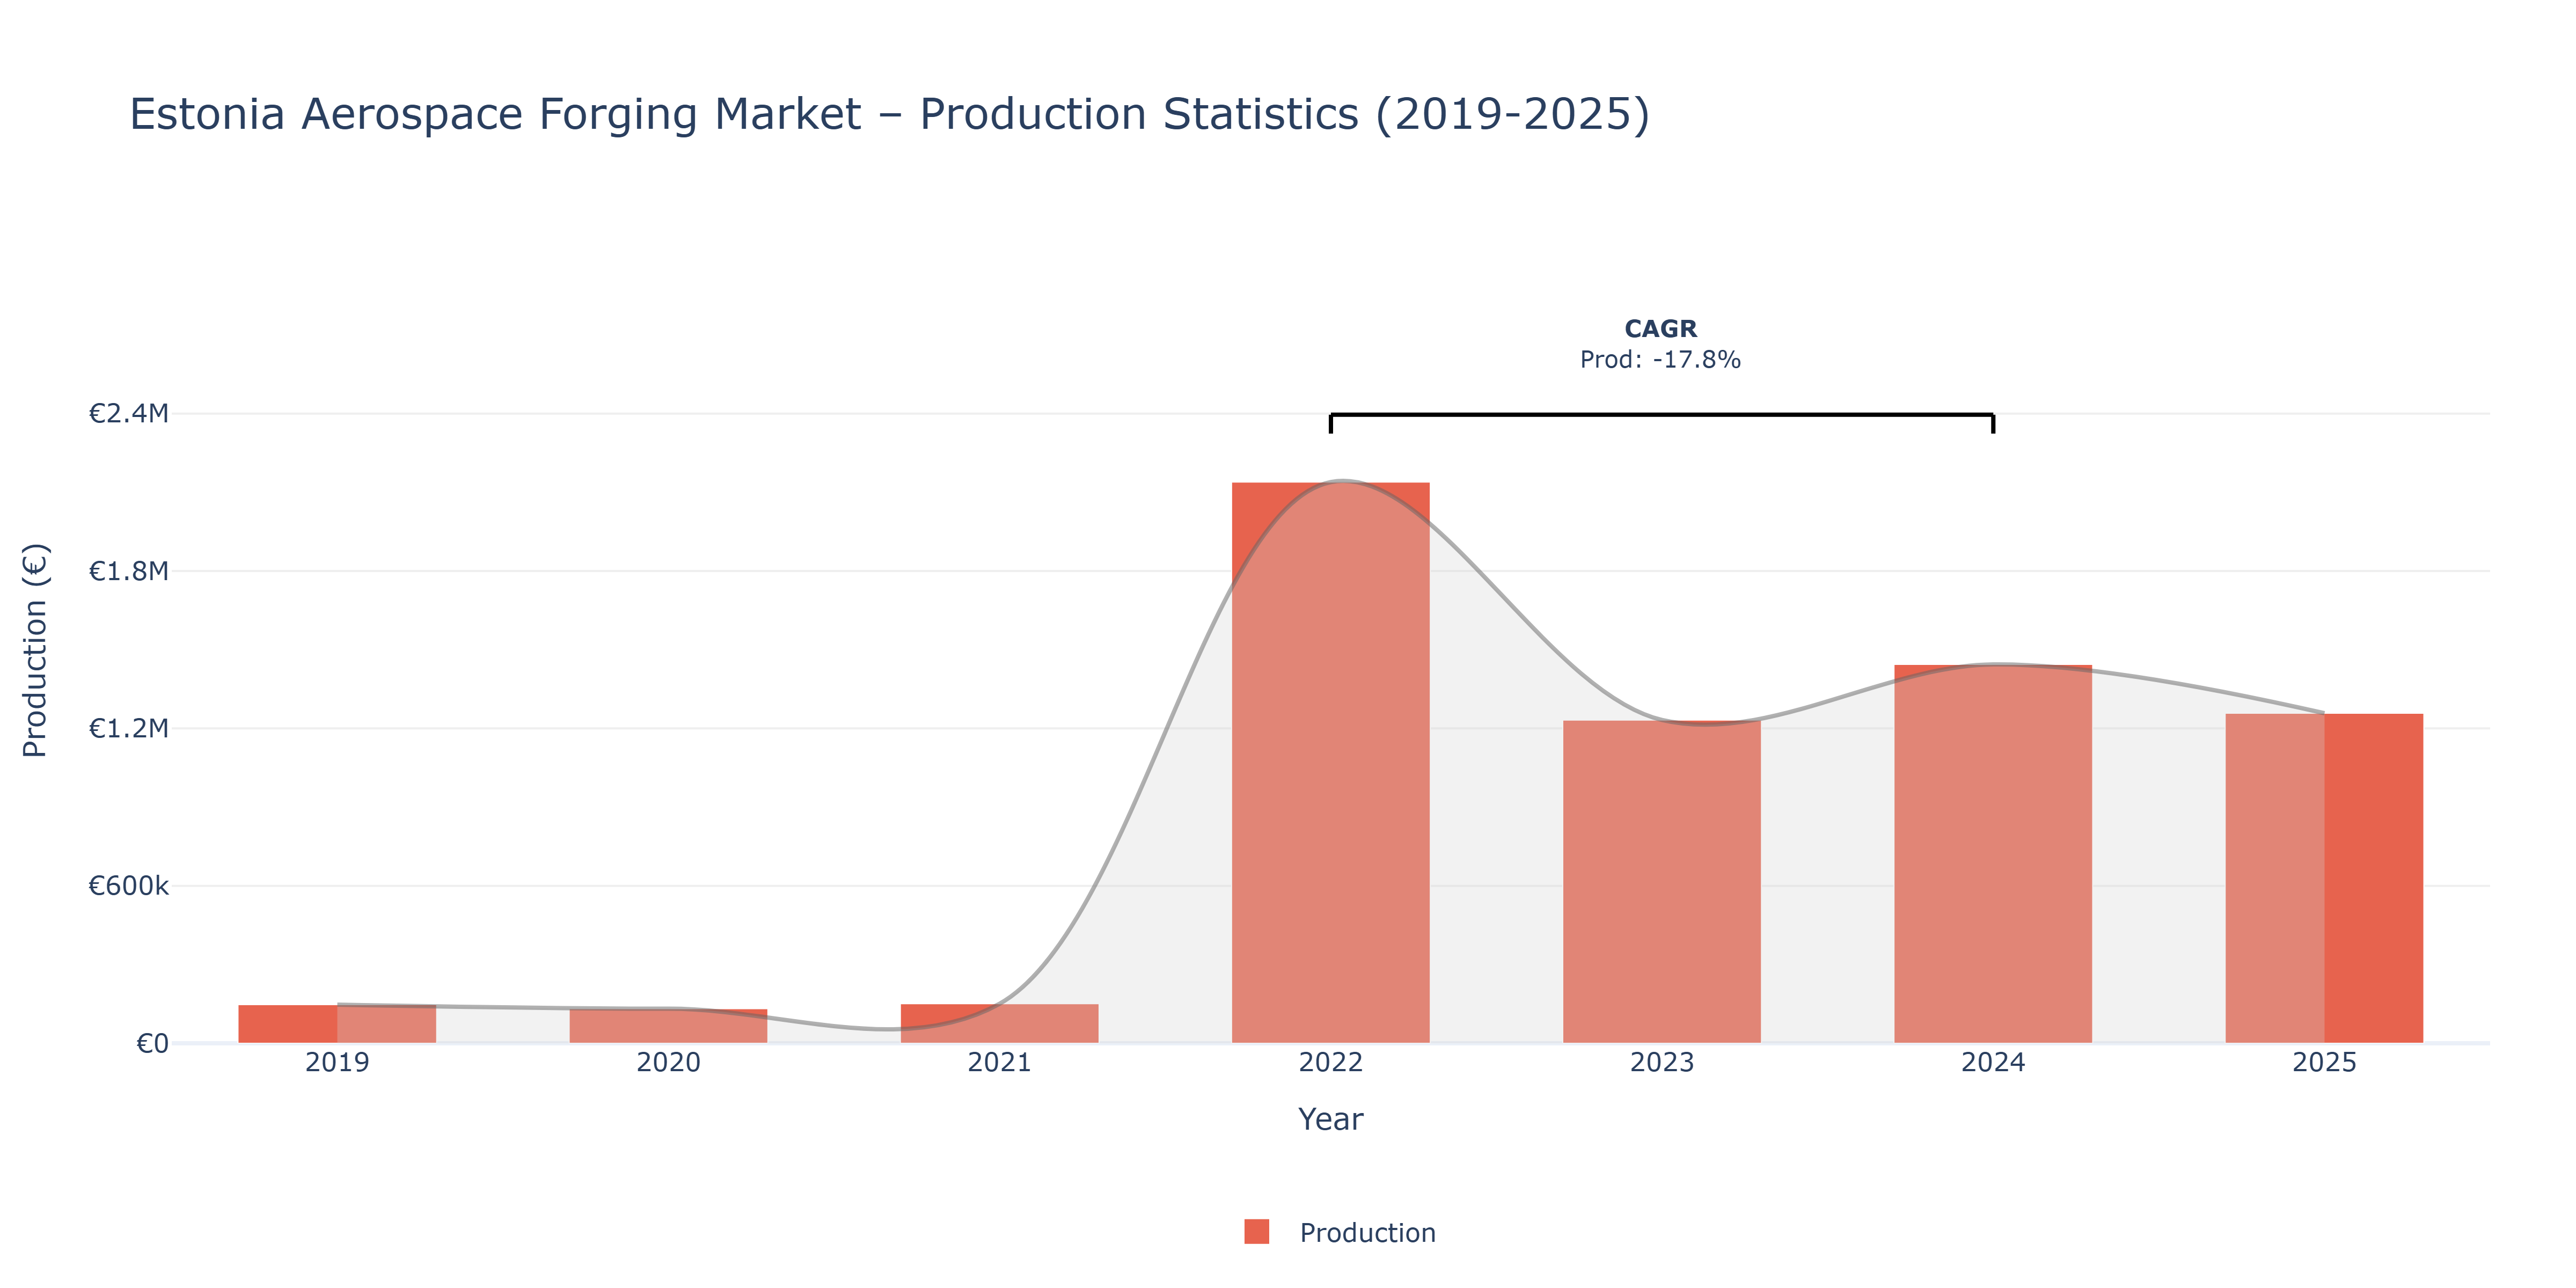Click the 2020 x-axis label
The width and height of the screenshot is (2576, 1288).
(668, 1062)
